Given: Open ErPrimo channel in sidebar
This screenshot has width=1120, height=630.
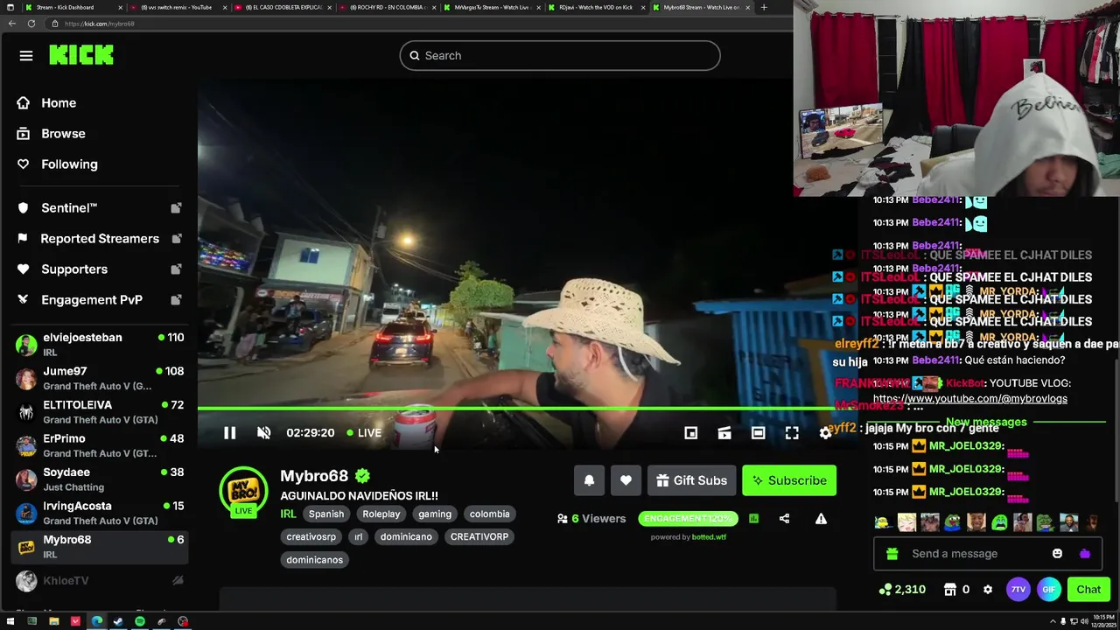Looking at the screenshot, I should pos(101,445).
